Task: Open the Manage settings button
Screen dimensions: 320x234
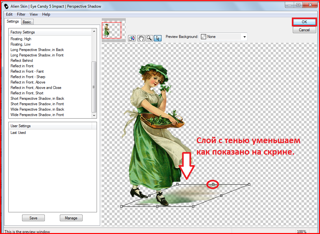Action: [x=71, y=218]
